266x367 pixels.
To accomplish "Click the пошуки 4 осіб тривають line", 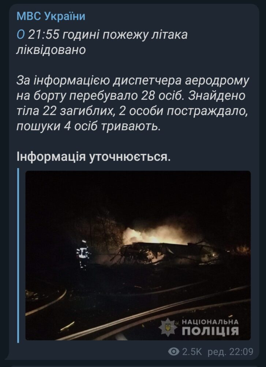I will coord(89,127).
